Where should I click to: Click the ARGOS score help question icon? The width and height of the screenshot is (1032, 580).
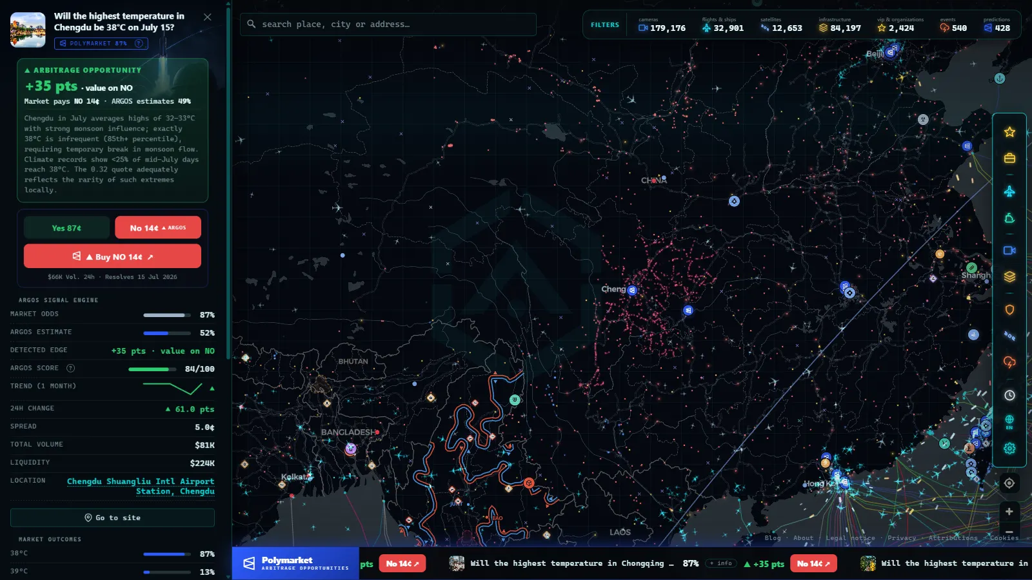point(71,368)
